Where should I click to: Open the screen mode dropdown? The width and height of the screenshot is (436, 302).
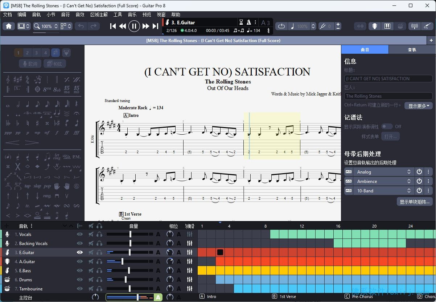[x=24, y=26]
